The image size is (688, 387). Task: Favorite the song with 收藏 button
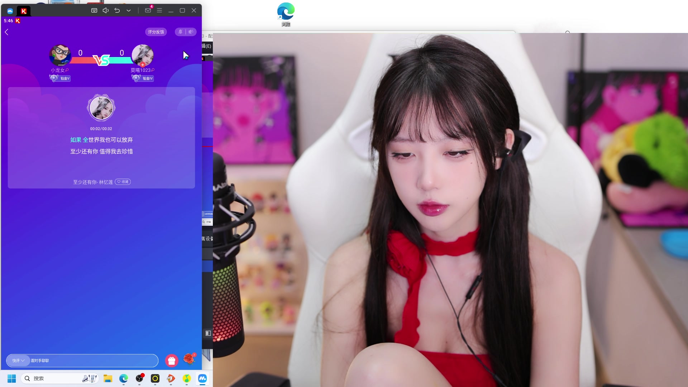coord(123,182)
